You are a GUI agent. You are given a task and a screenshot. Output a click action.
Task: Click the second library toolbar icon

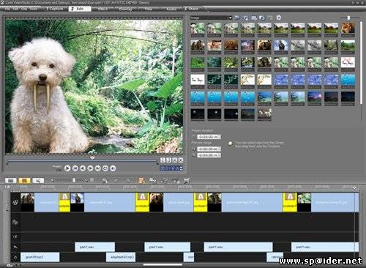[246, 18]
